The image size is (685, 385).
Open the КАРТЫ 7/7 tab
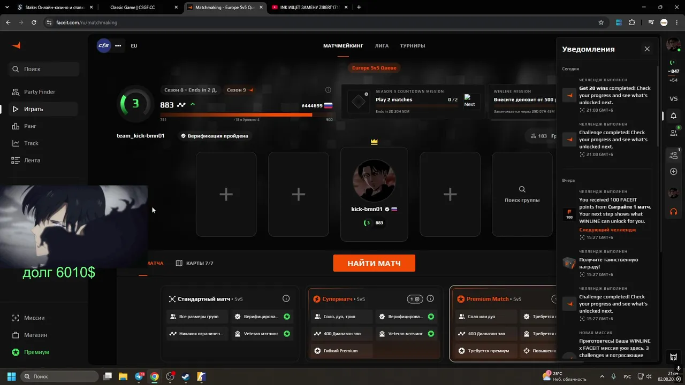tap(195, 263)
